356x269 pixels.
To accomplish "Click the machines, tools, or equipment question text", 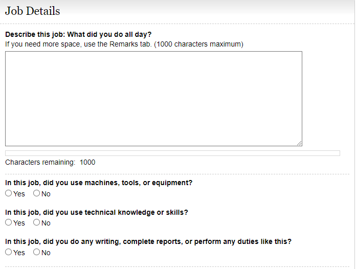I will 99,183.
